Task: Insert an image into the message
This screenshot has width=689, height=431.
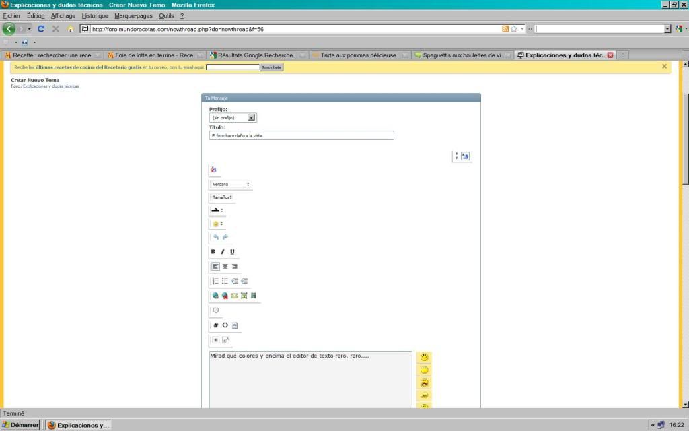Action: (244, 296)
